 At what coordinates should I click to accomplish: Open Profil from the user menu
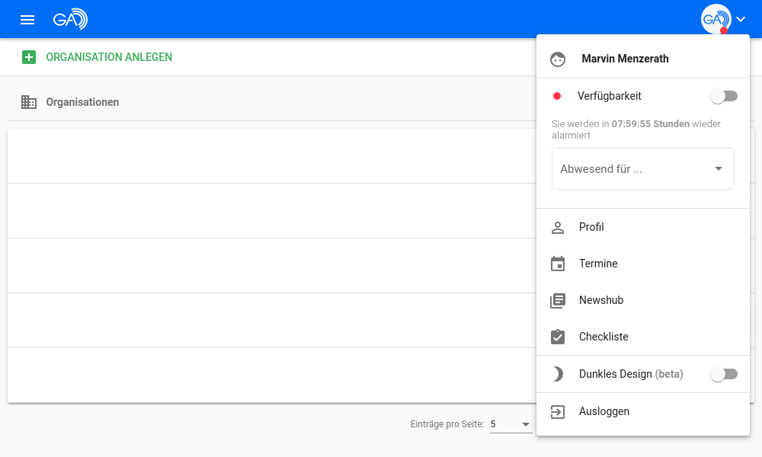[591, 227]
